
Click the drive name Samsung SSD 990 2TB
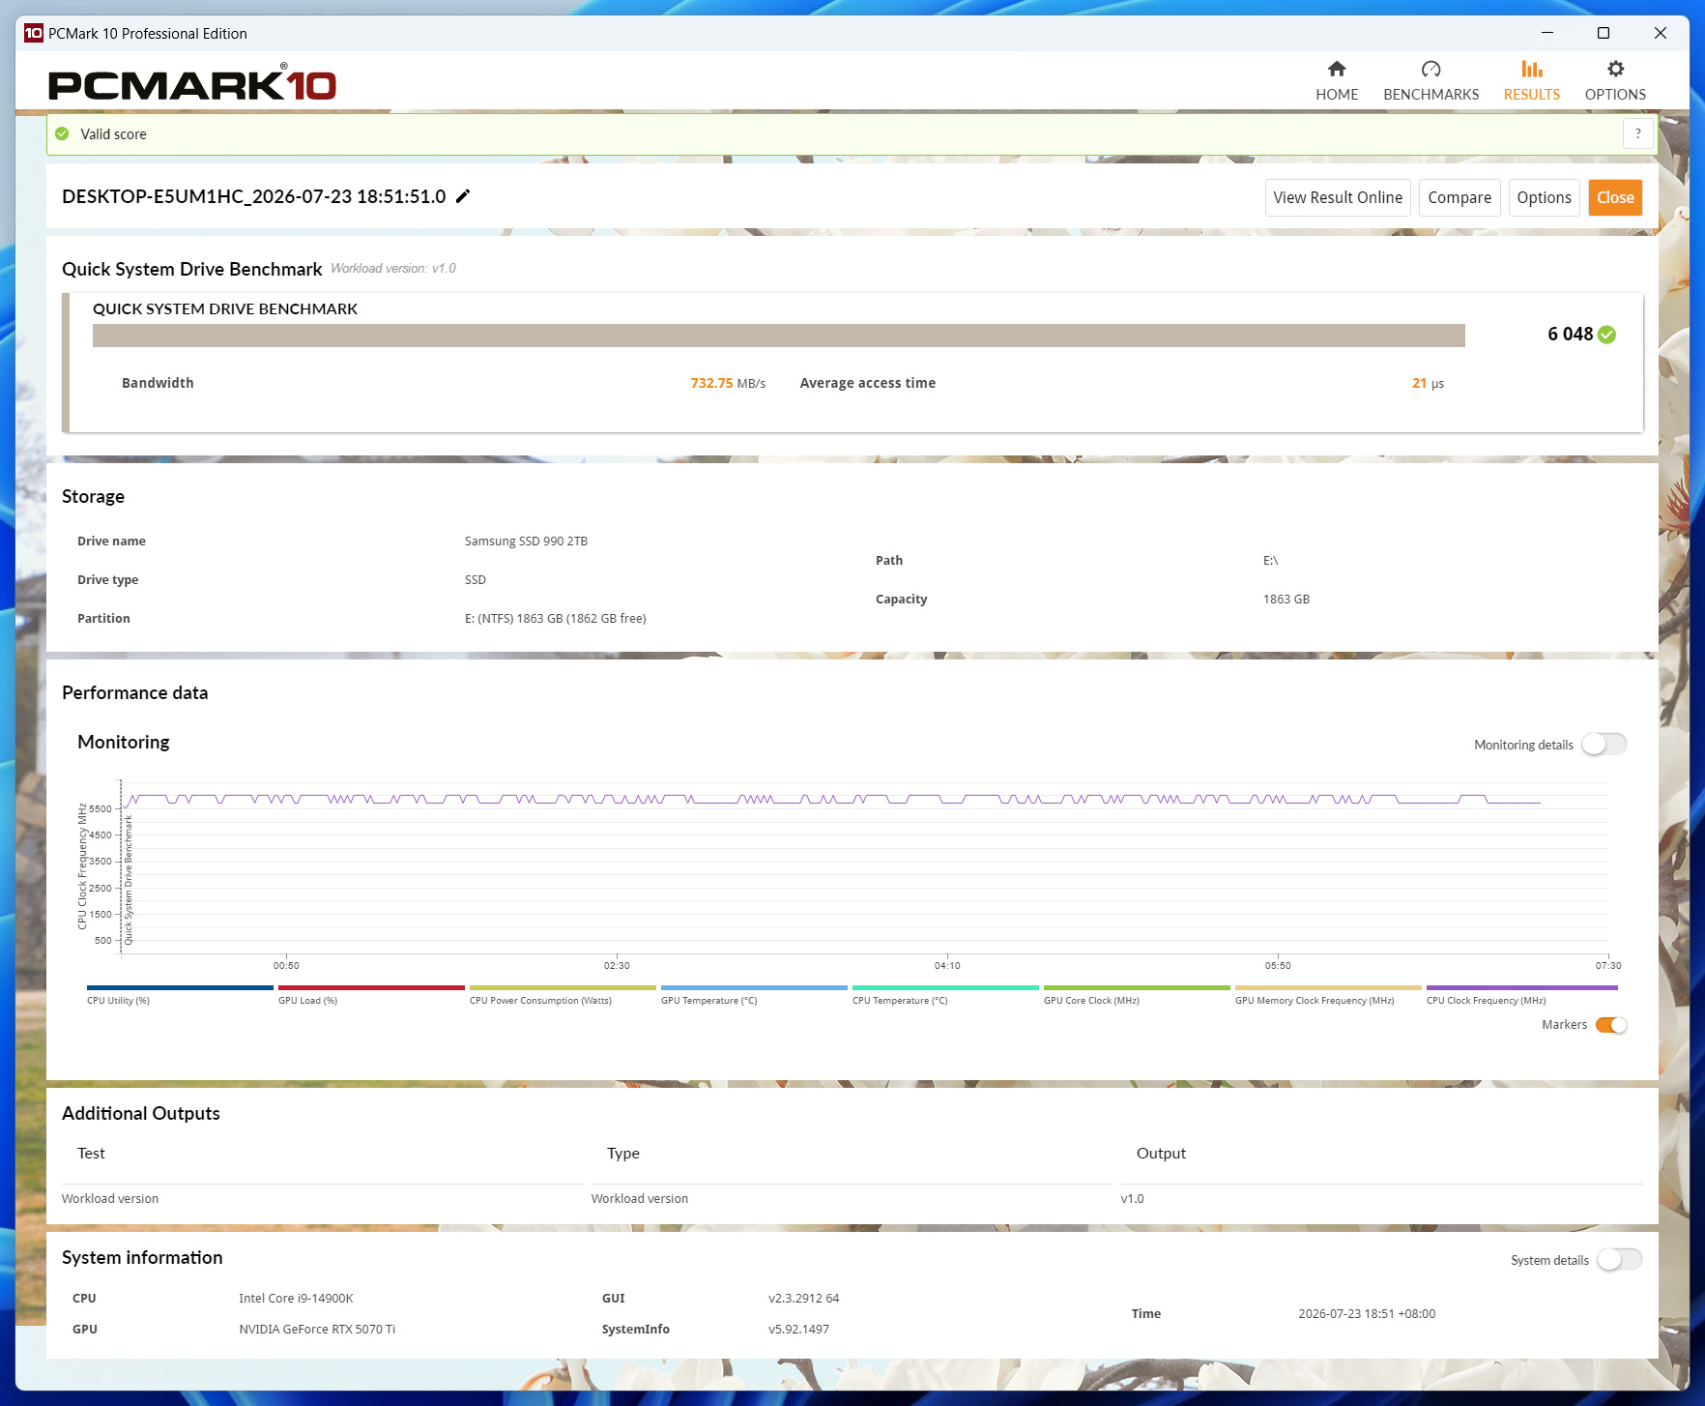[526, 542]
